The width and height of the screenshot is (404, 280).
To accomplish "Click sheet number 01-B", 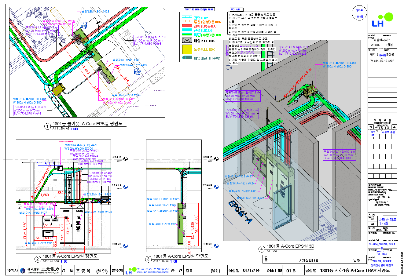I will (291, 271).
